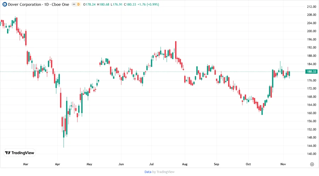
Task: Click the small dash status pill
Action: [x=74, y=4]
